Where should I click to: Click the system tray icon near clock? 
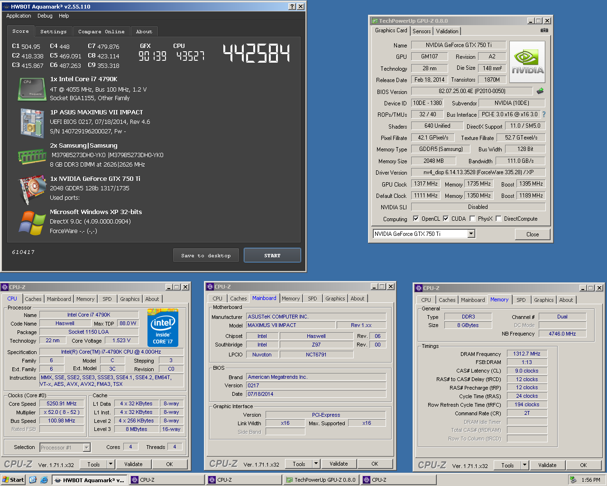(573, 480)
